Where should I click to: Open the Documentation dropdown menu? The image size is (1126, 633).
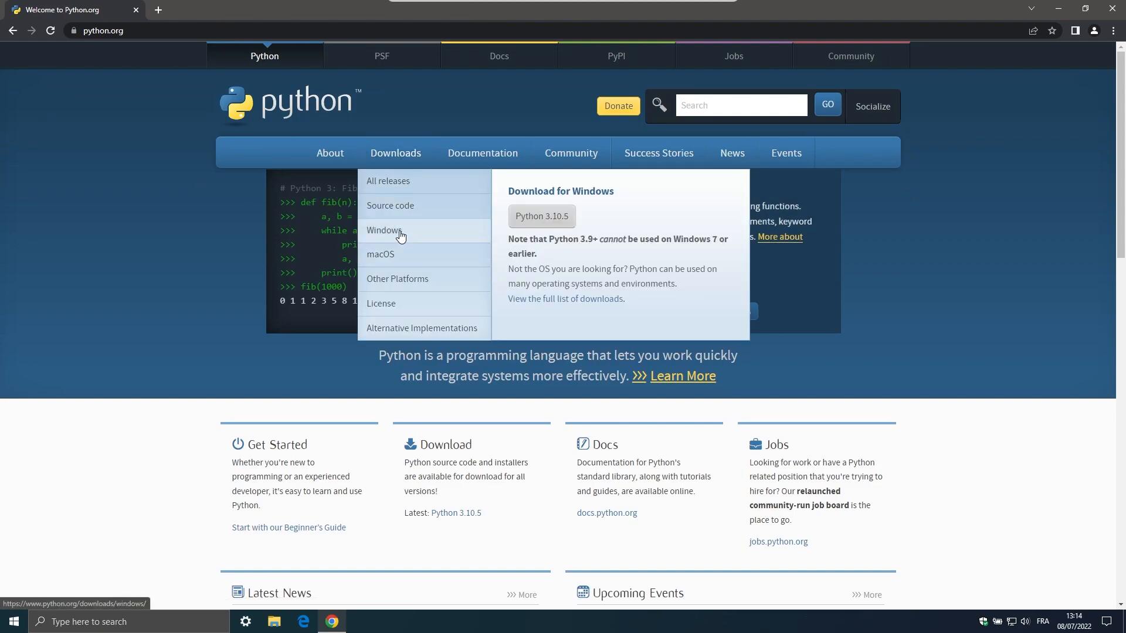483,153
